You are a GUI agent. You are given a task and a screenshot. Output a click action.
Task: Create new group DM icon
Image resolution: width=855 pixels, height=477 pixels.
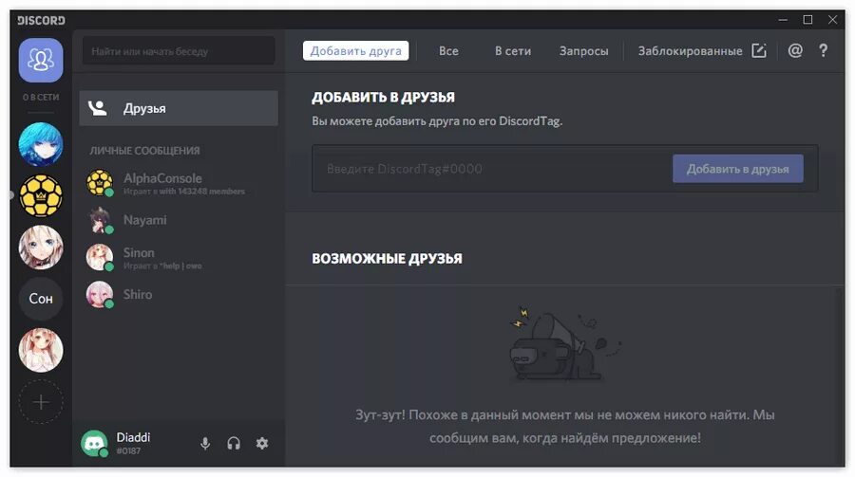pyautogui.click(x=759, y=50)
